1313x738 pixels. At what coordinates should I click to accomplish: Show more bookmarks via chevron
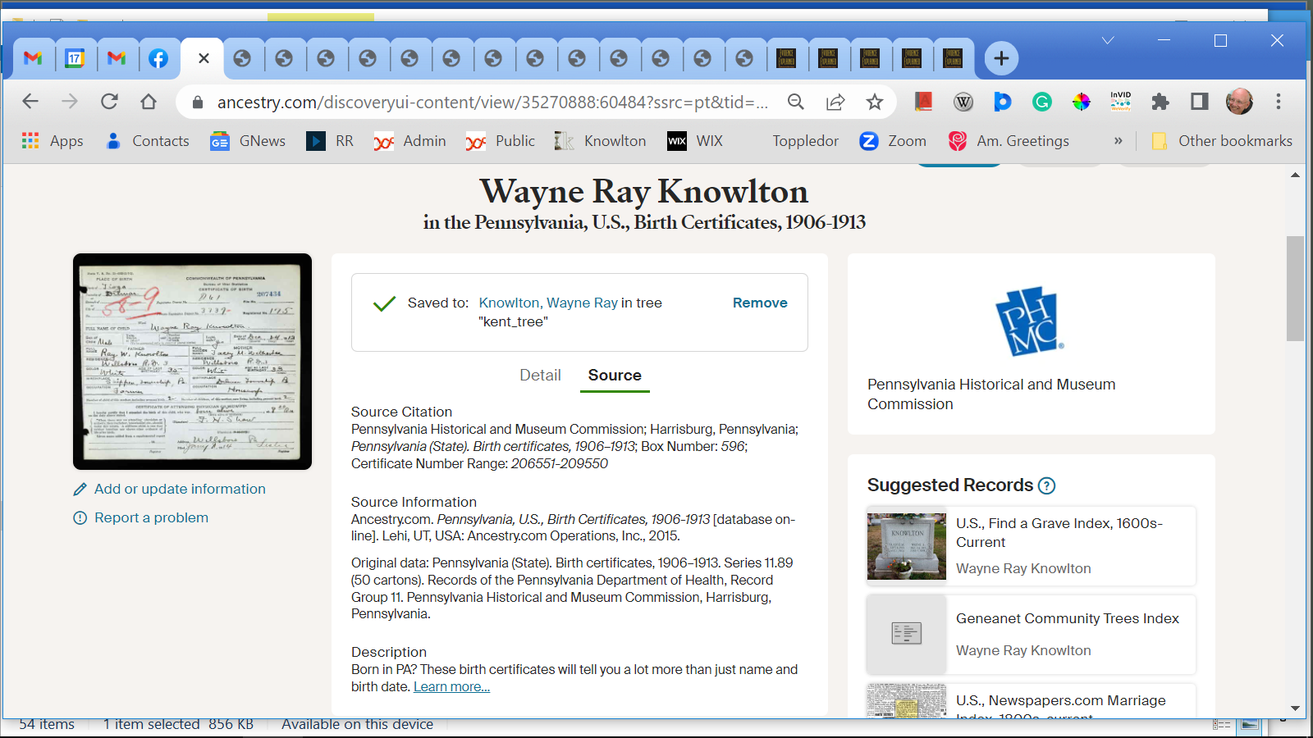point(1118,141)
